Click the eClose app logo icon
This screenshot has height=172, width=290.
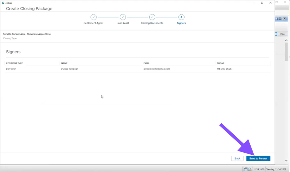3,3
